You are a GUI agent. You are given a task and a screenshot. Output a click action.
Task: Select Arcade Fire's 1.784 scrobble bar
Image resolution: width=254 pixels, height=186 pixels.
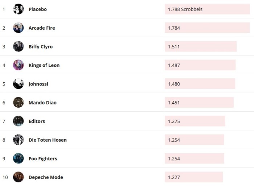(x=207, y=28)
